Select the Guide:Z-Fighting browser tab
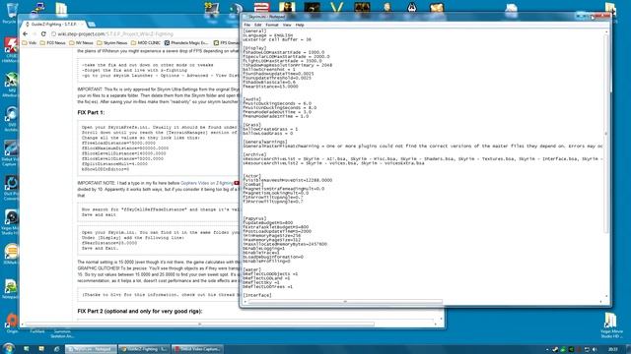 [x=53, y=24]
